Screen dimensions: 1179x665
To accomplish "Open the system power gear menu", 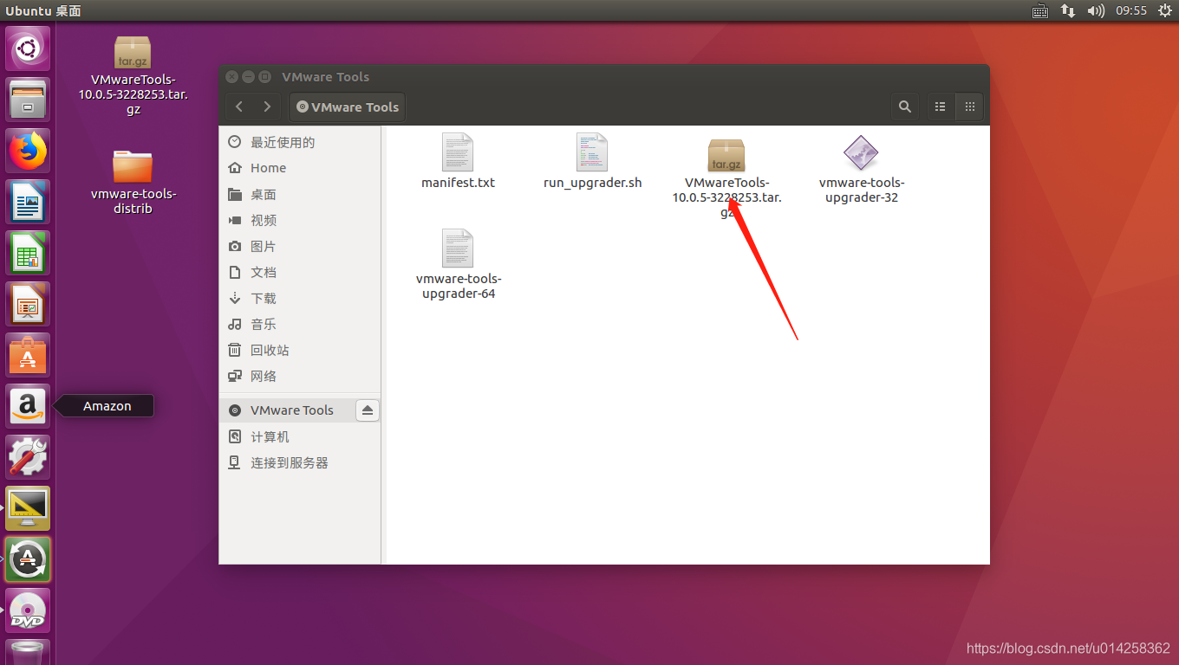I will (x=1164, y=10).
